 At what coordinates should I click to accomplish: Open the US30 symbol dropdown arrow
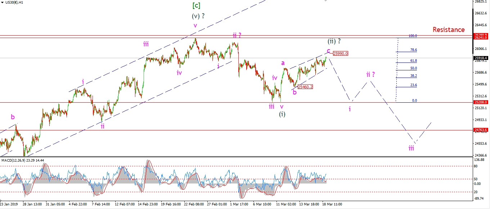click(3, 3)
